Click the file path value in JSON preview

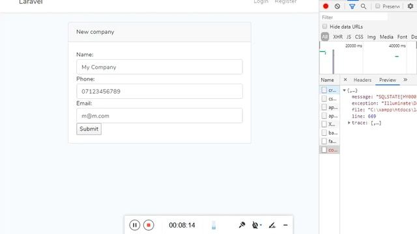(392, 110)
